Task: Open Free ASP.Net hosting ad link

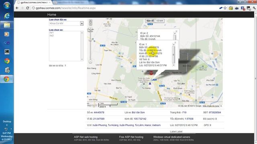Action: click(x=131, y=137)
